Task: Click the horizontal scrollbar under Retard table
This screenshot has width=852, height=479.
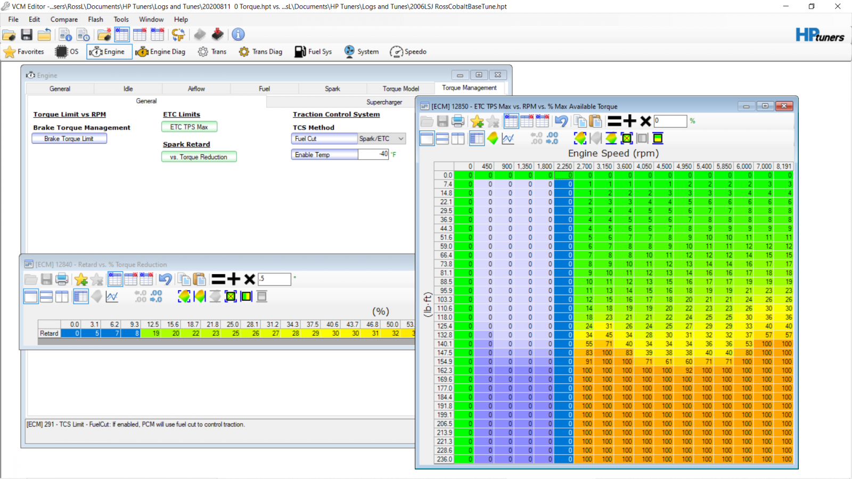Action: coord(226,342)
